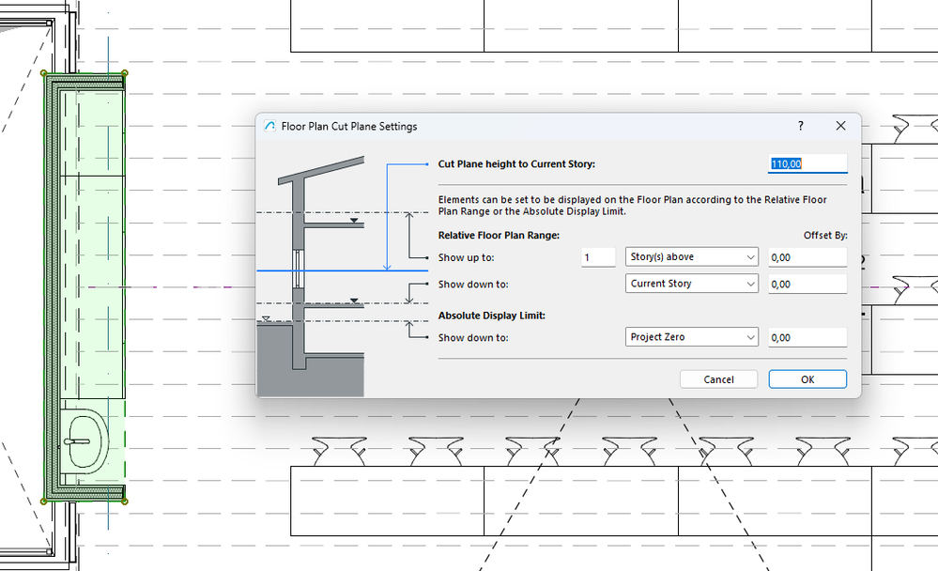Select the sink object in the floor plan
Screen dimensions: 938x571
(x=85, y=441)
